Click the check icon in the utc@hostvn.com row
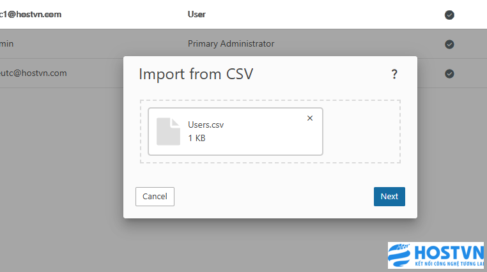The image size is (487, 272). [x=449, y=73]
